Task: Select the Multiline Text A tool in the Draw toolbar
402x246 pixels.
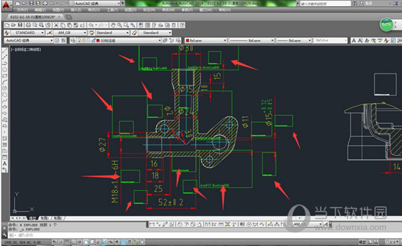Action: pos(5,164)
